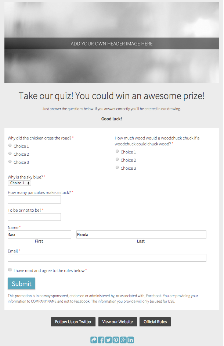Click the 'To be or not to be?' field
Viewport: 224px width, 346px height.
(34, 217)
